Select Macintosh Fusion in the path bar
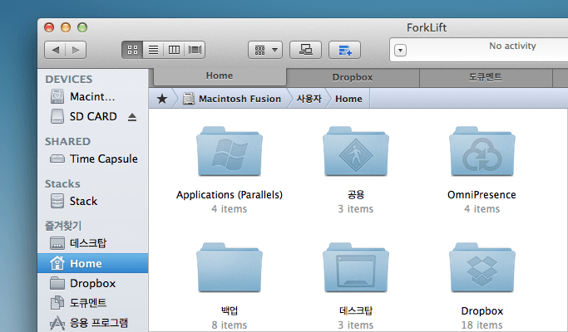 (x=232, y=99)
